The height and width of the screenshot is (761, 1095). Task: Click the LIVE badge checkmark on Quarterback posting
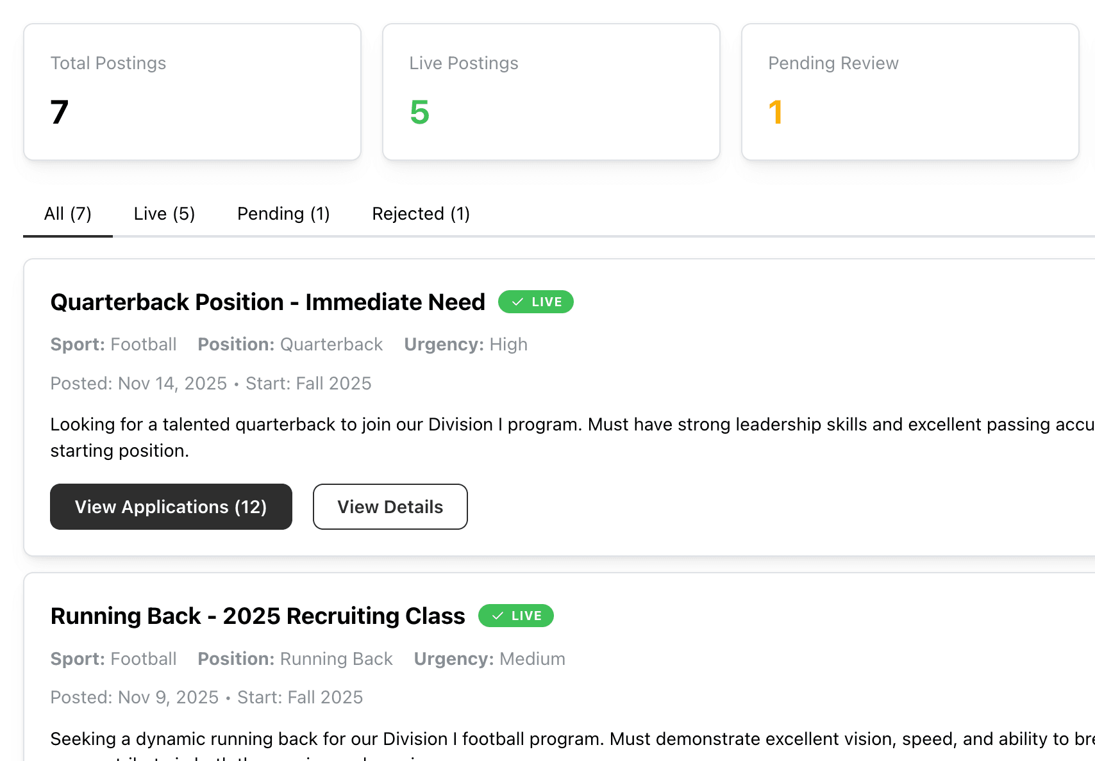(x=516, y=301)
